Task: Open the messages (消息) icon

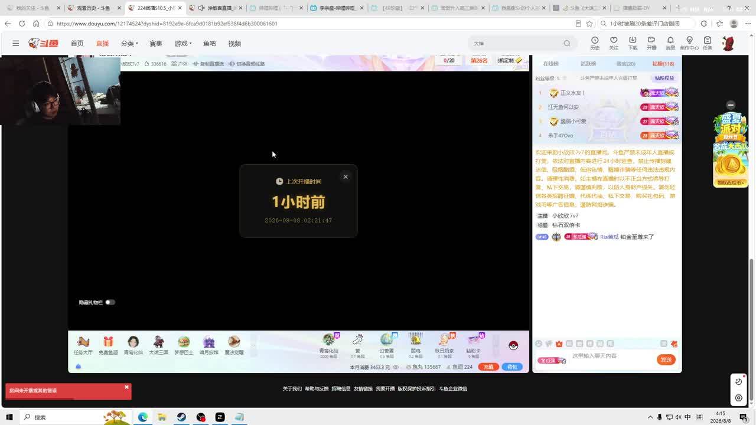Action: click(670, 43)
